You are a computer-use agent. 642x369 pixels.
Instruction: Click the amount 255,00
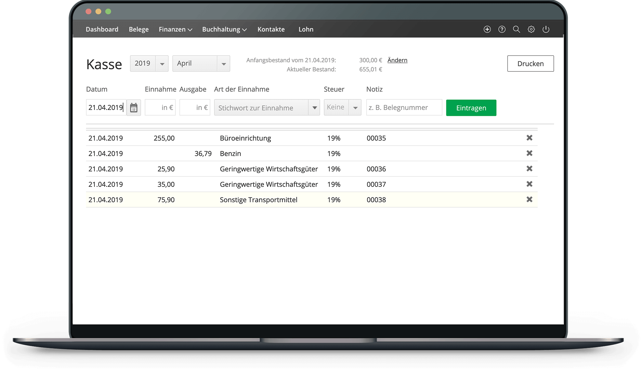tap(164, 138)
